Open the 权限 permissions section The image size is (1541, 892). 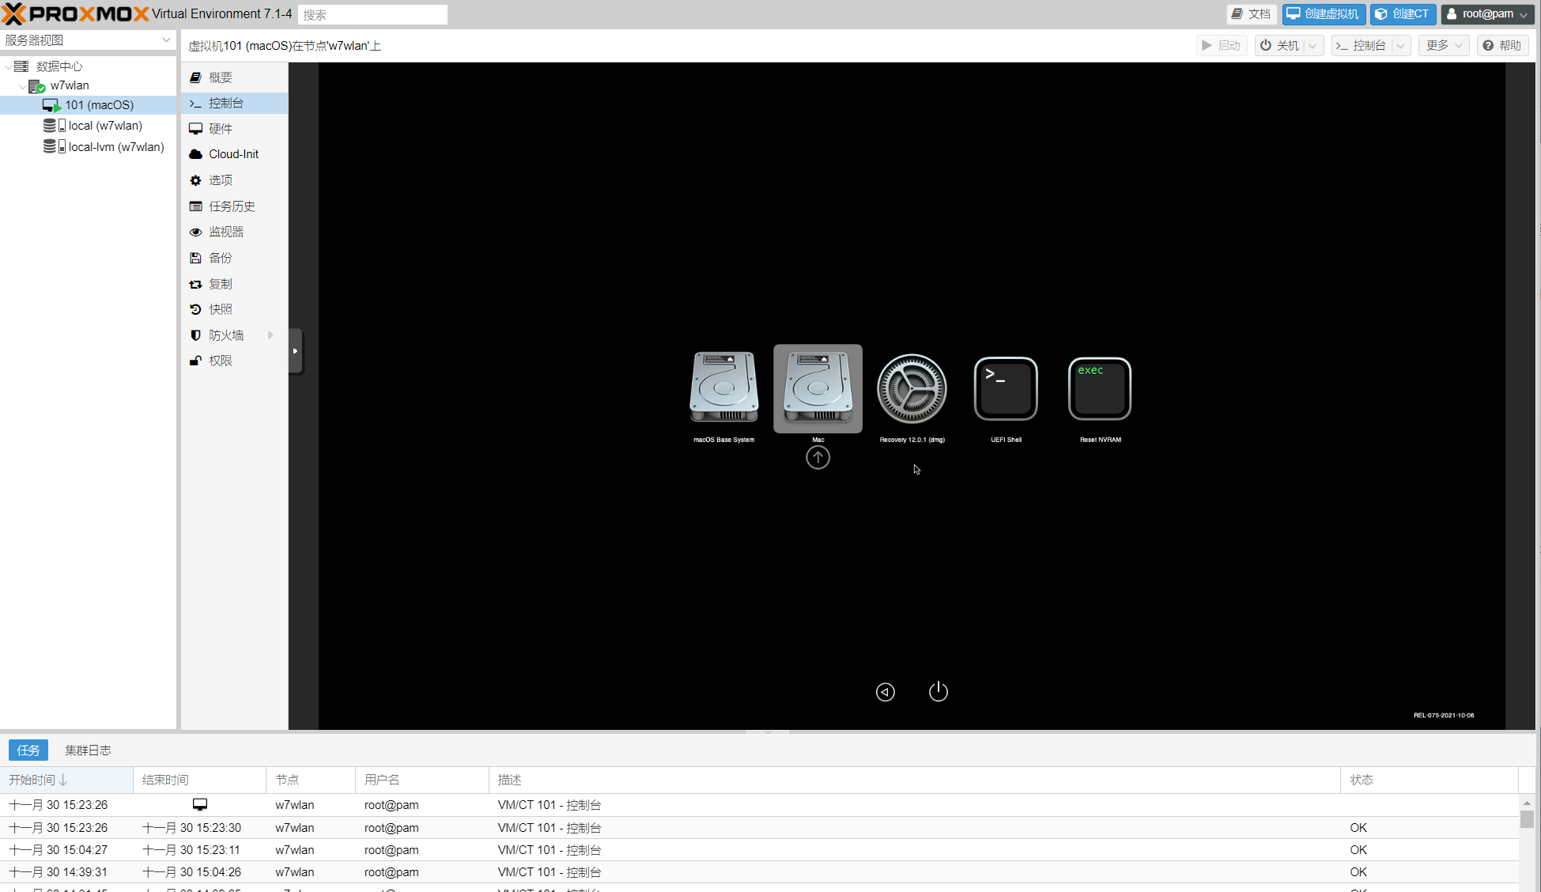click(x=234, y=361)
